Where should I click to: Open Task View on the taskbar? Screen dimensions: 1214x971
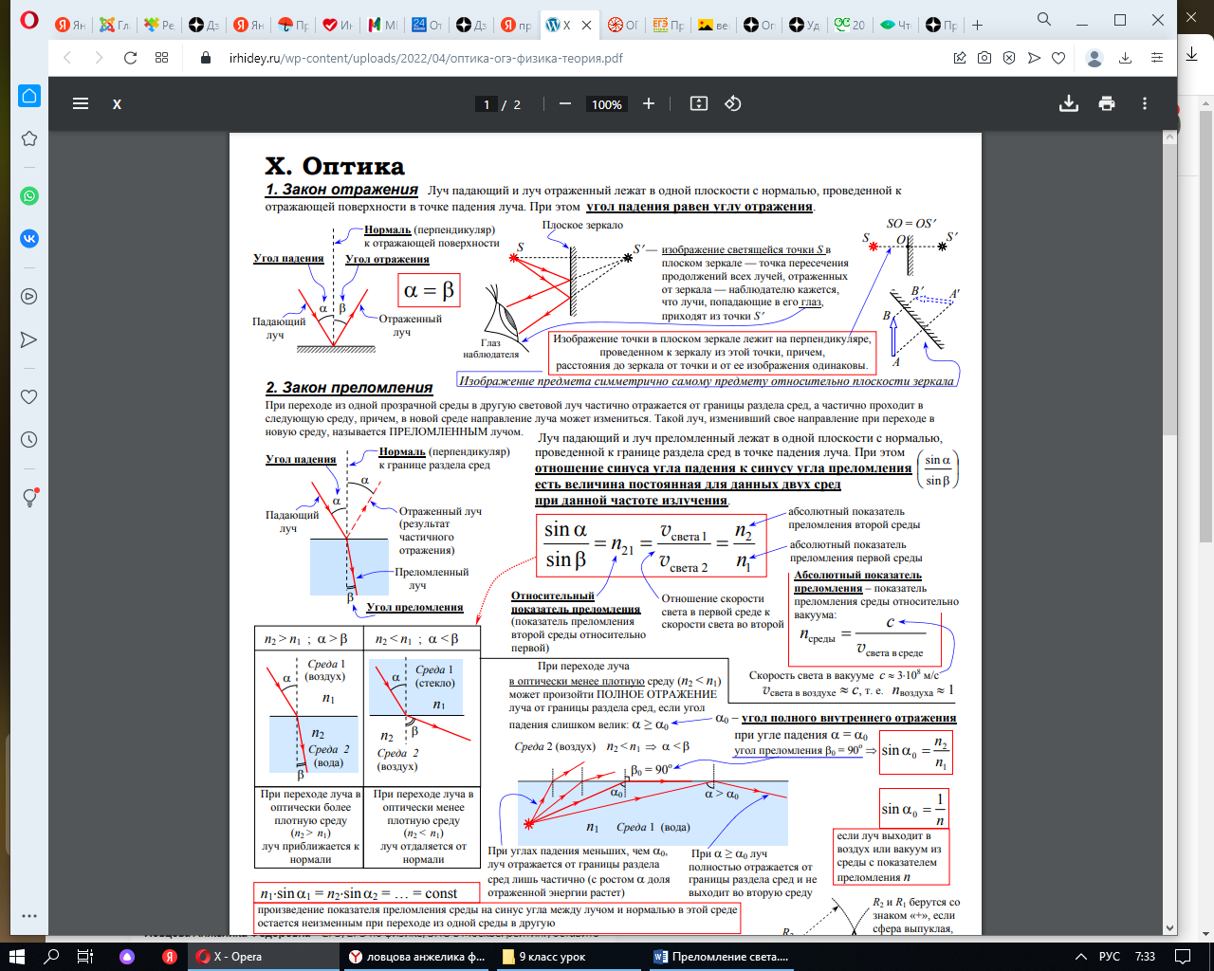pyautogui.click(x=85, y=956)
